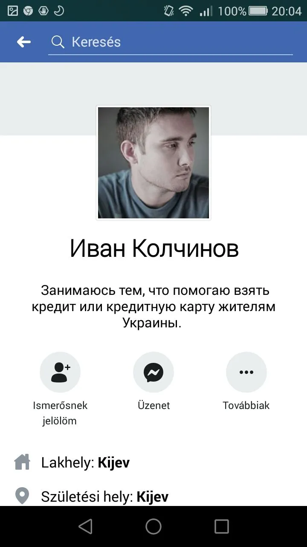Viewport: 307px width, 547px height.
Task: Tap the house icon next to Lakhely
Action: [22, 462]
